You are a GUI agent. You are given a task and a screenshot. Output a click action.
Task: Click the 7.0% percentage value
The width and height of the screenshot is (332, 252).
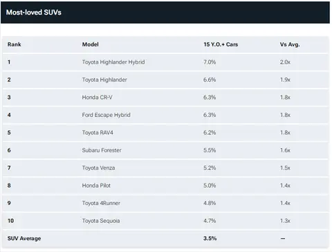click(210, 62)
